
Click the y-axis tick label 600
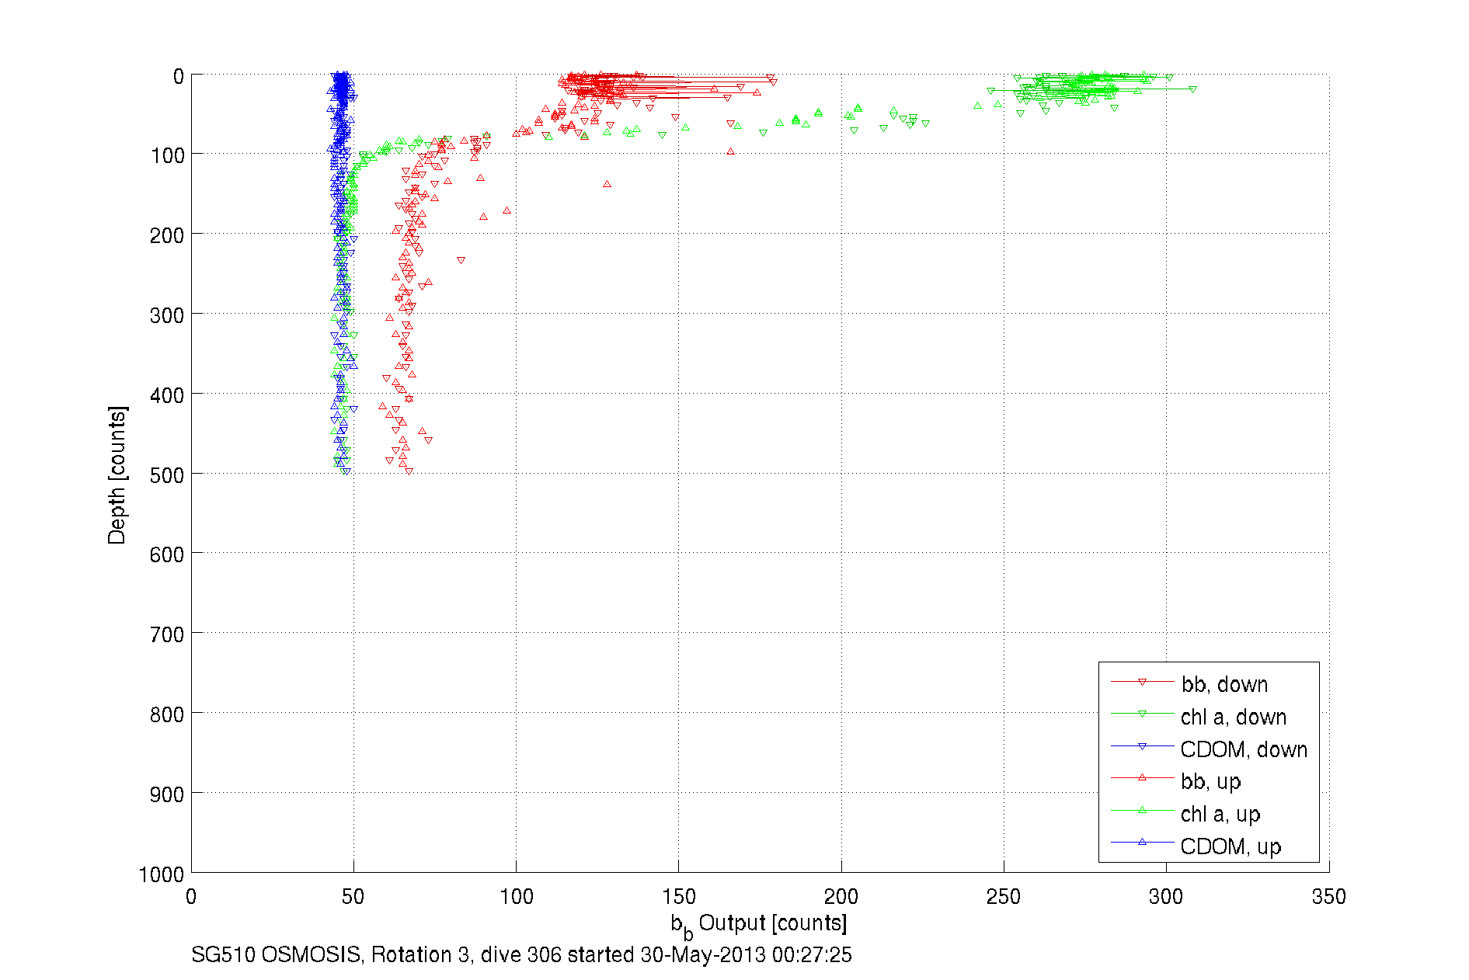(x=167, y=554)
